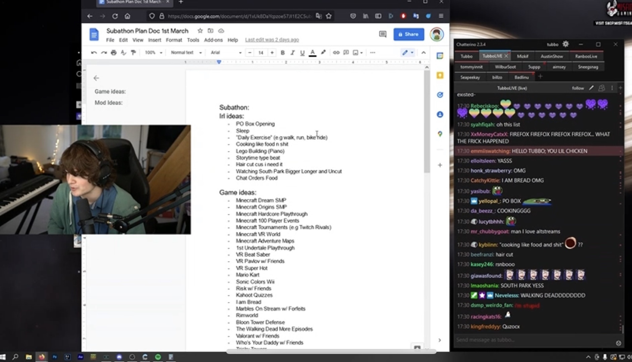Image resolution: width=632 pixels, height=362 pixels.
Task: Click the browser Back arrow
Action: click(x=90, y=16)
